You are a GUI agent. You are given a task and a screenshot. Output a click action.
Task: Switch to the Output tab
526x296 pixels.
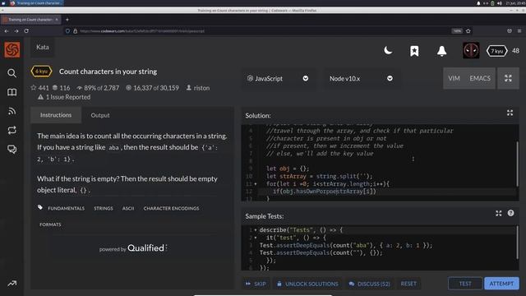click(x=100, y=115)
